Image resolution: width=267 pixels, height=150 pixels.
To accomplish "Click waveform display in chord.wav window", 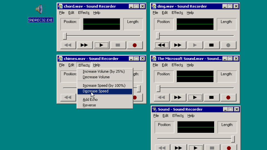I will [102, 24].
